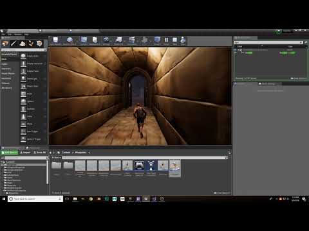
Task: Select the Geometry Editing mode icon
Action: click(x=39, y=44)
